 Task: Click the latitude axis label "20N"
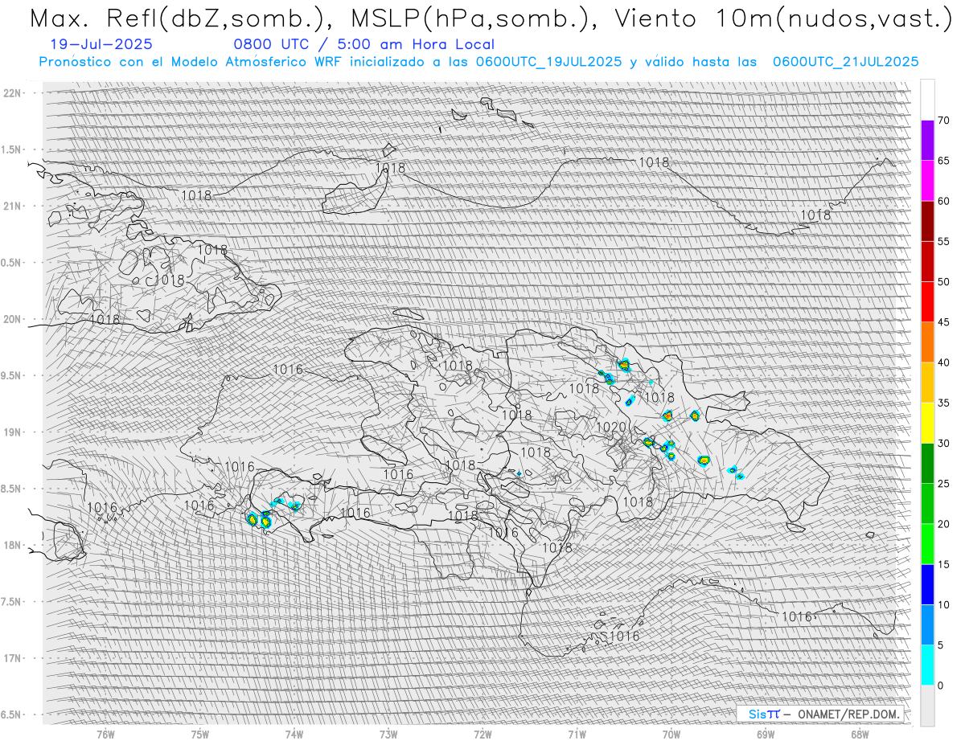pos(12,319)
